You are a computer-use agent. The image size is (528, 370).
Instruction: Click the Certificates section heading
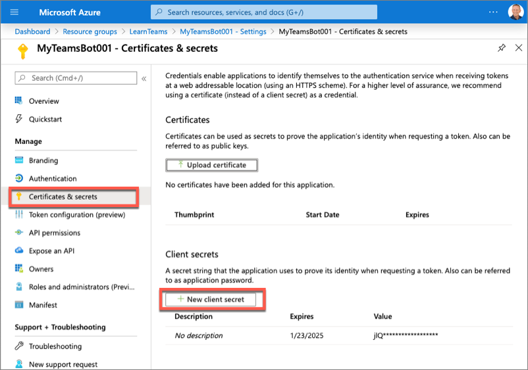pyautogui.click(x=188, y=120)
